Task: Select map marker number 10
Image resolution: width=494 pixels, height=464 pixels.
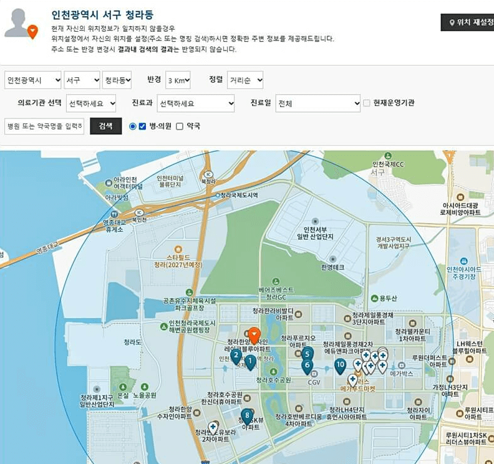Action: (x=341, y=366)
